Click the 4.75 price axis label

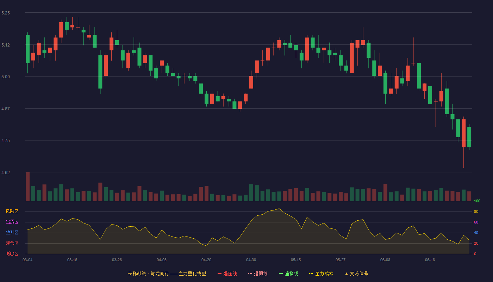[6, 141]
